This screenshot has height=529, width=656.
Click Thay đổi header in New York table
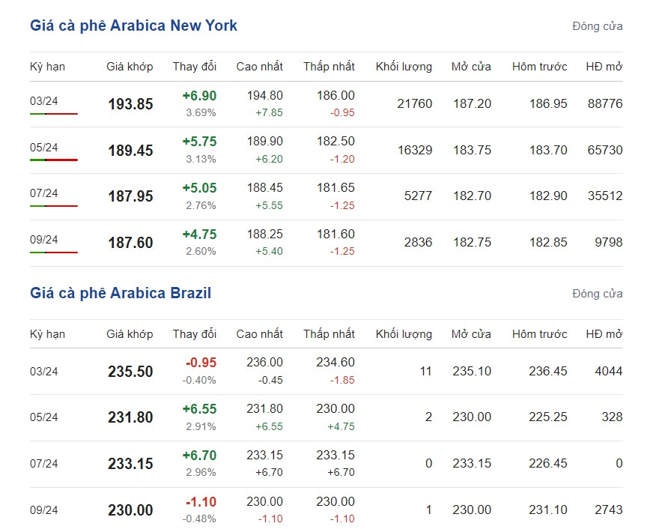(195, 67)
